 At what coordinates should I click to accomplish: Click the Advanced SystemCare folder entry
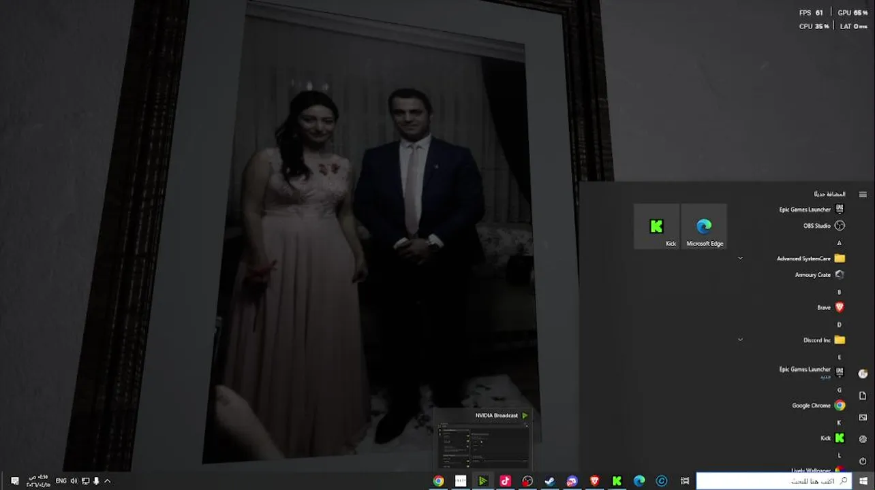810,259
